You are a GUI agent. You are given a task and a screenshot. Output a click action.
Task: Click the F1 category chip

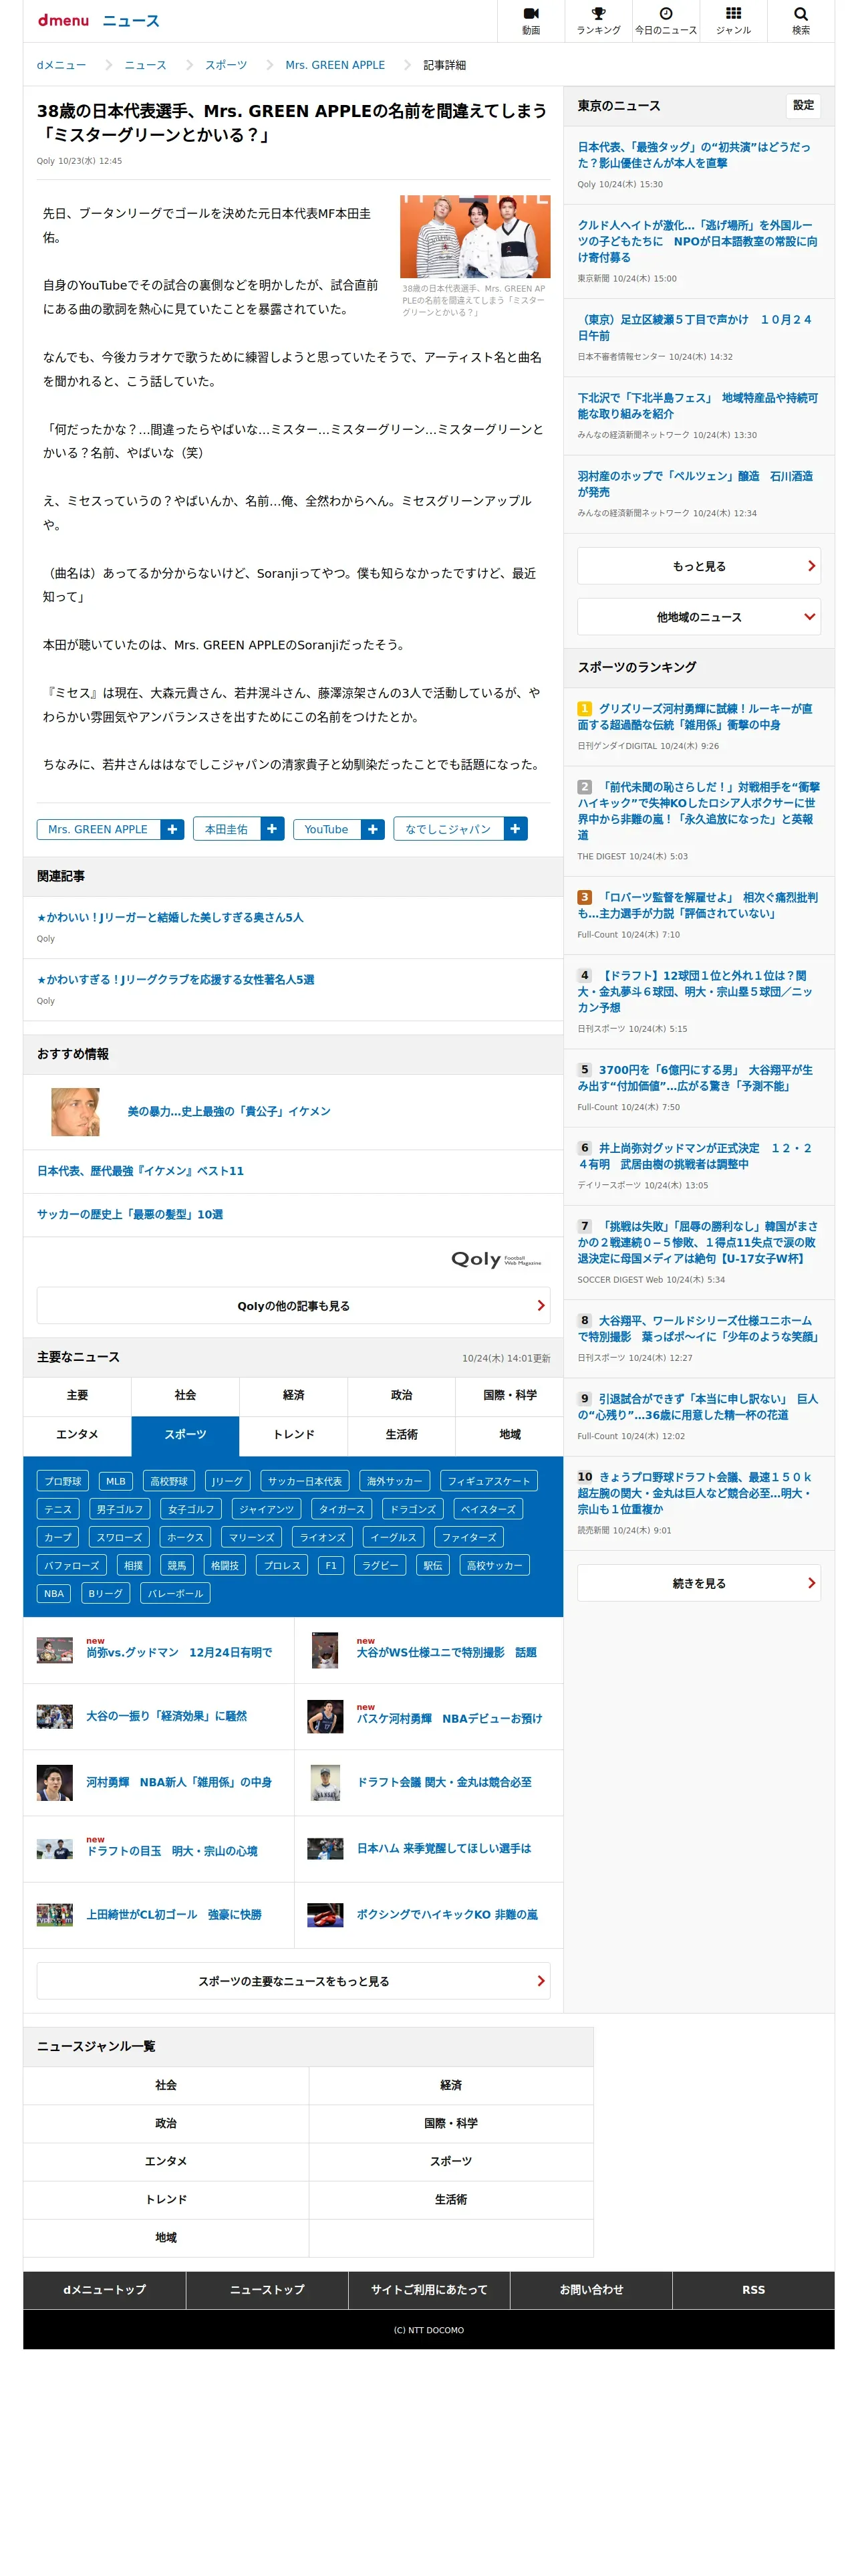331,1565
